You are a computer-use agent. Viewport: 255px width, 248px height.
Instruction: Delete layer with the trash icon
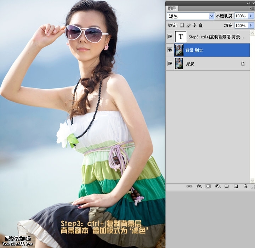245,186
